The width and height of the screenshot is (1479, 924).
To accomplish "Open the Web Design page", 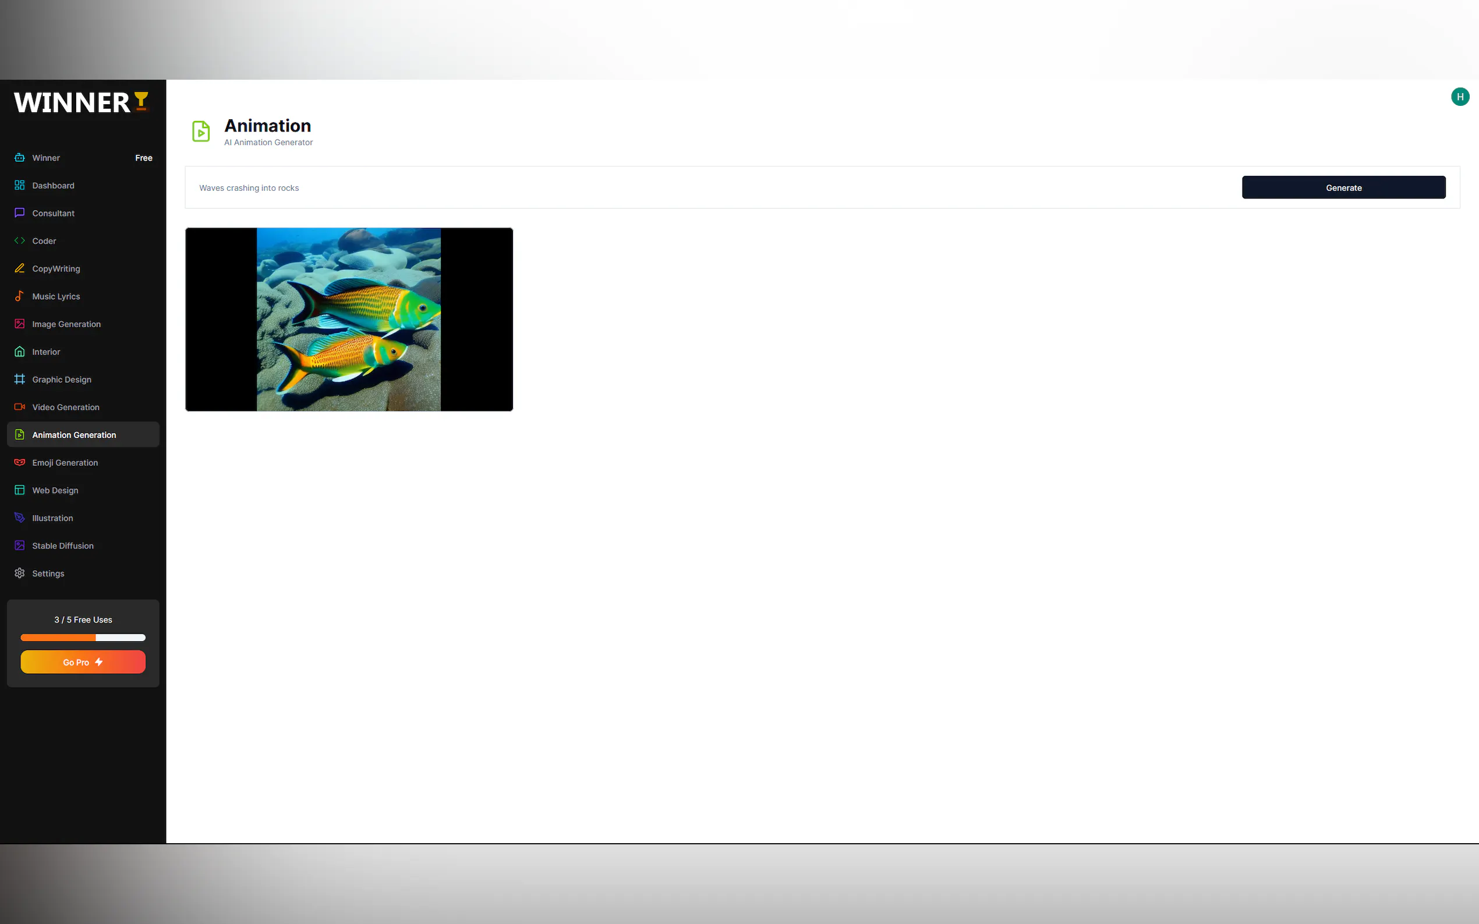I will (x=55, y=490).
